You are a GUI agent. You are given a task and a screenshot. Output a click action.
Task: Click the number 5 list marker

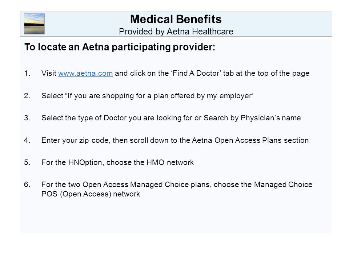[27, 162]
